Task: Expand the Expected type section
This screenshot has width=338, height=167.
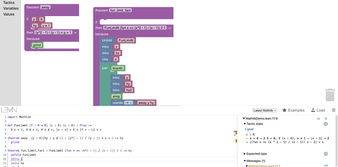Action: click(244, 154)
